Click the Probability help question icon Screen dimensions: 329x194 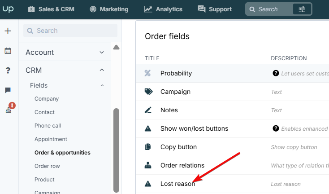coord(276,73)
